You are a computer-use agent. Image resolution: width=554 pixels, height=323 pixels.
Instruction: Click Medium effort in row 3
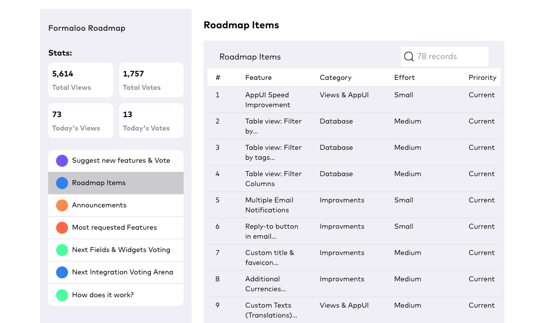[x=408, y=147]
